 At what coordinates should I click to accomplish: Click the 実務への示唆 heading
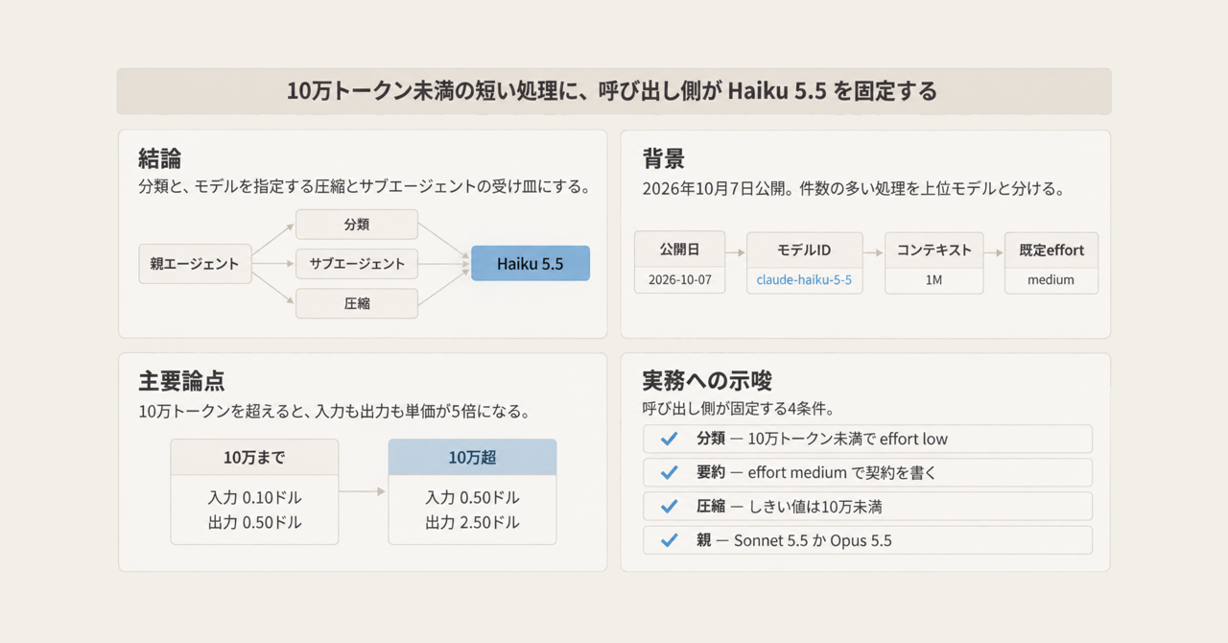coord(707,381)
